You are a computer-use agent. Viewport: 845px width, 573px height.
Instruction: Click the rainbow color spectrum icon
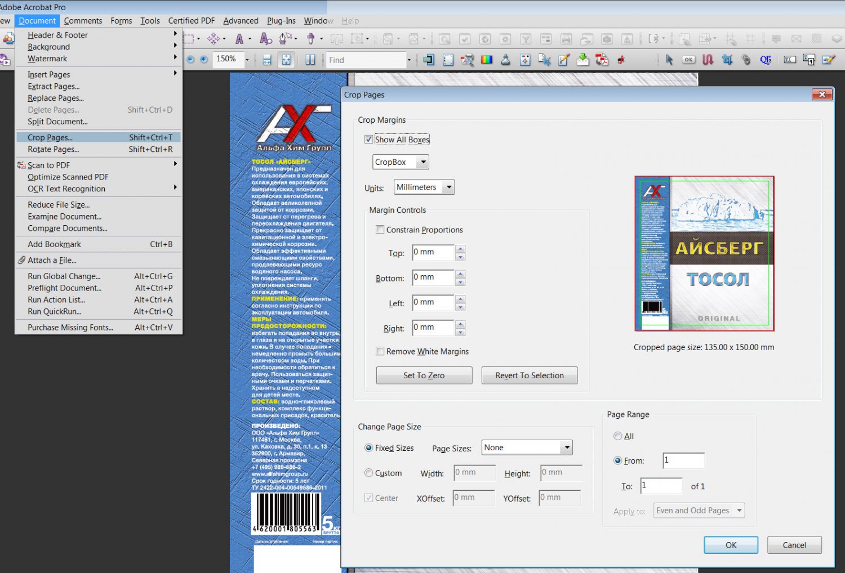tap(487, 60)
